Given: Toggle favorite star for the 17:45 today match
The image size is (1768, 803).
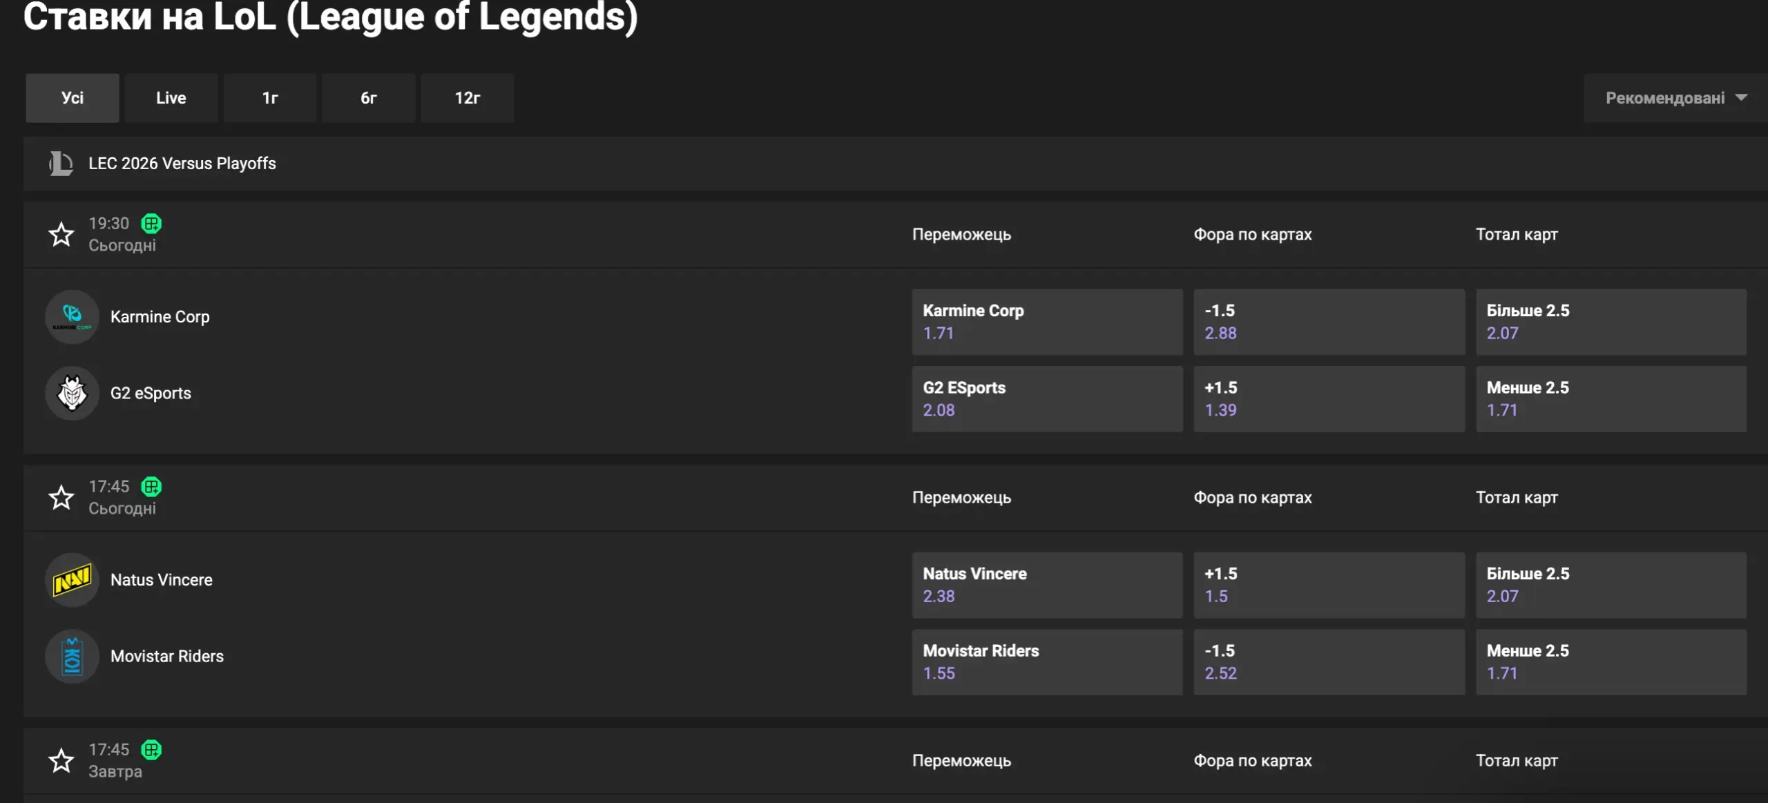Looking at the screenshot, I should pos(61,498).
